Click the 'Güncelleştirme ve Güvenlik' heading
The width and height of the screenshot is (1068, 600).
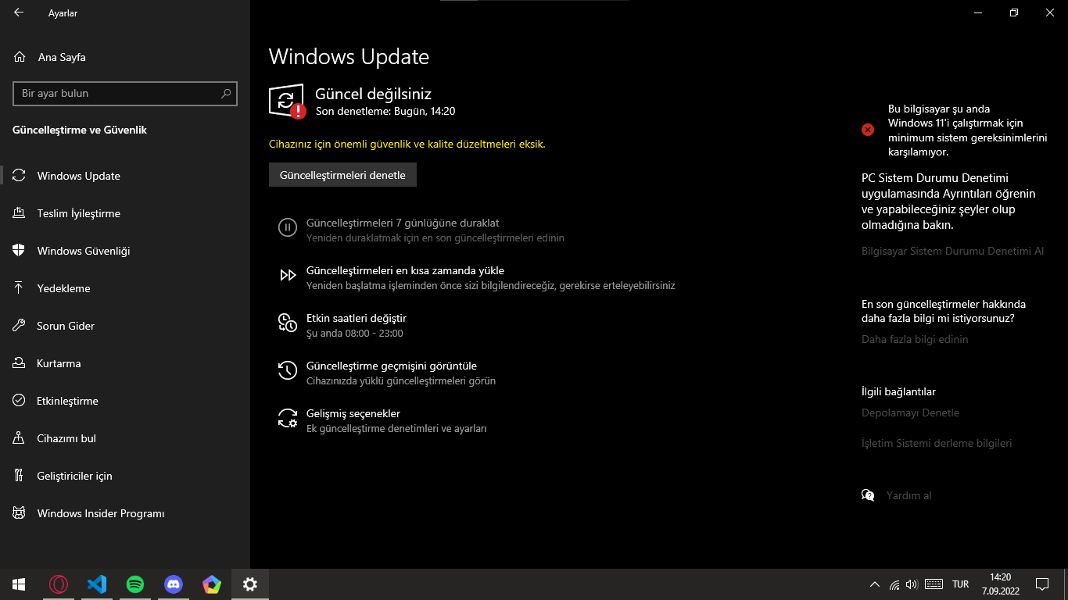tap(80, 130)
